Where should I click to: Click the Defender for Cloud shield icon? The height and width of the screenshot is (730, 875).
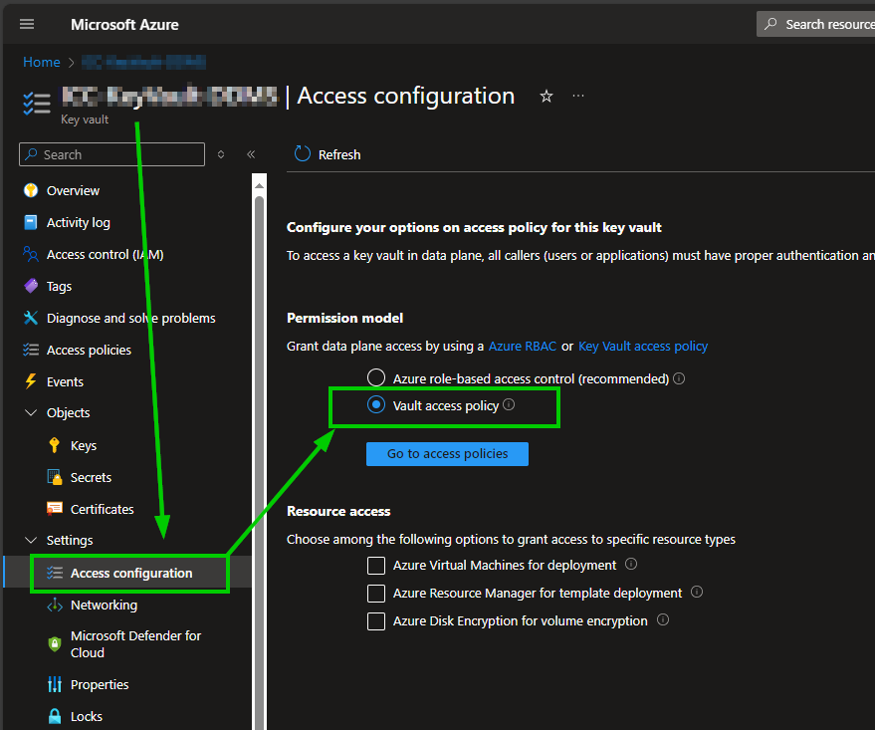click(x=55, y=644)
